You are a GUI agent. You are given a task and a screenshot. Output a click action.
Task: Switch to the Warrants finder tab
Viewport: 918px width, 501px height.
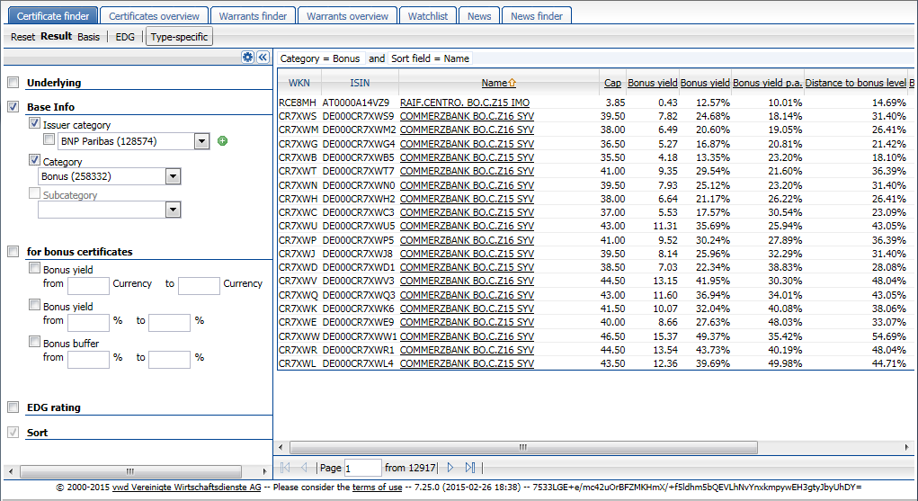pyautogui.click(x=254, y=15)
